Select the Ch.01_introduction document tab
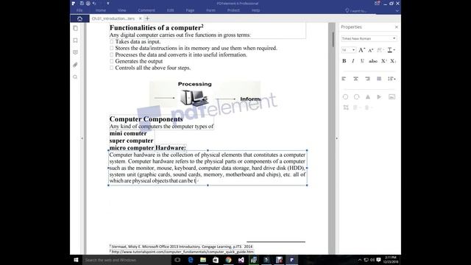 pyautogui.click(x=113, y=18)
